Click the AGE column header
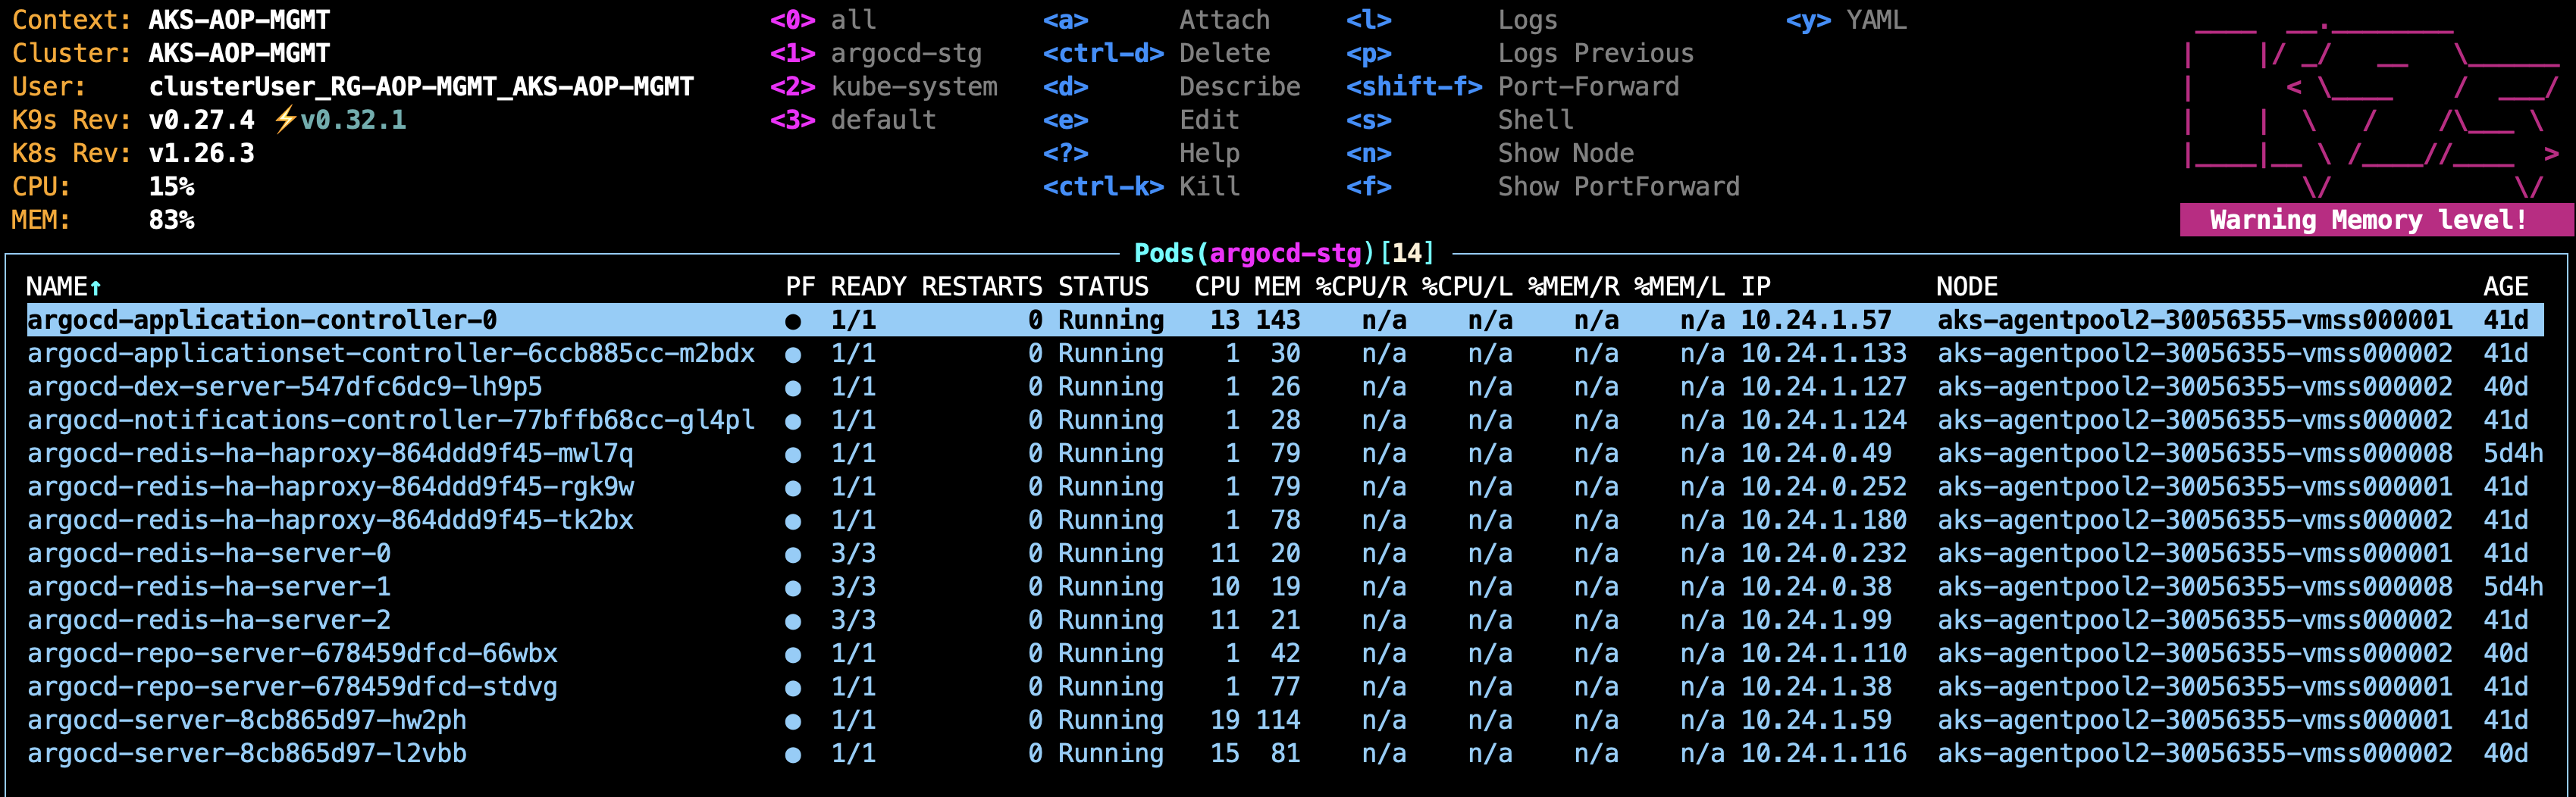The image size is (2576, 797). click(2505, 286)
